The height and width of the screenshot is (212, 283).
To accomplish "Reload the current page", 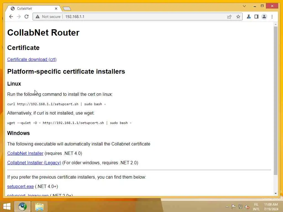I will [27, 17].
